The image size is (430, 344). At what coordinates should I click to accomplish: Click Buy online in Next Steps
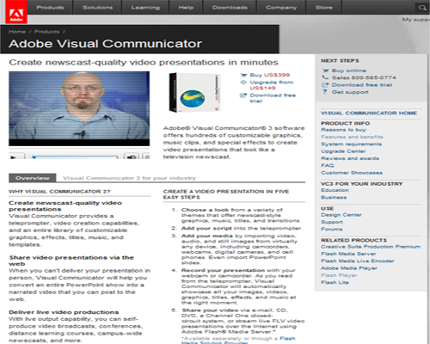point(349,71)
